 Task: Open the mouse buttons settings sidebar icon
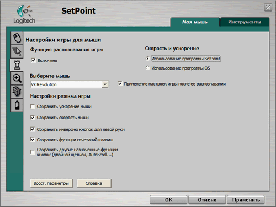point(17,38)
